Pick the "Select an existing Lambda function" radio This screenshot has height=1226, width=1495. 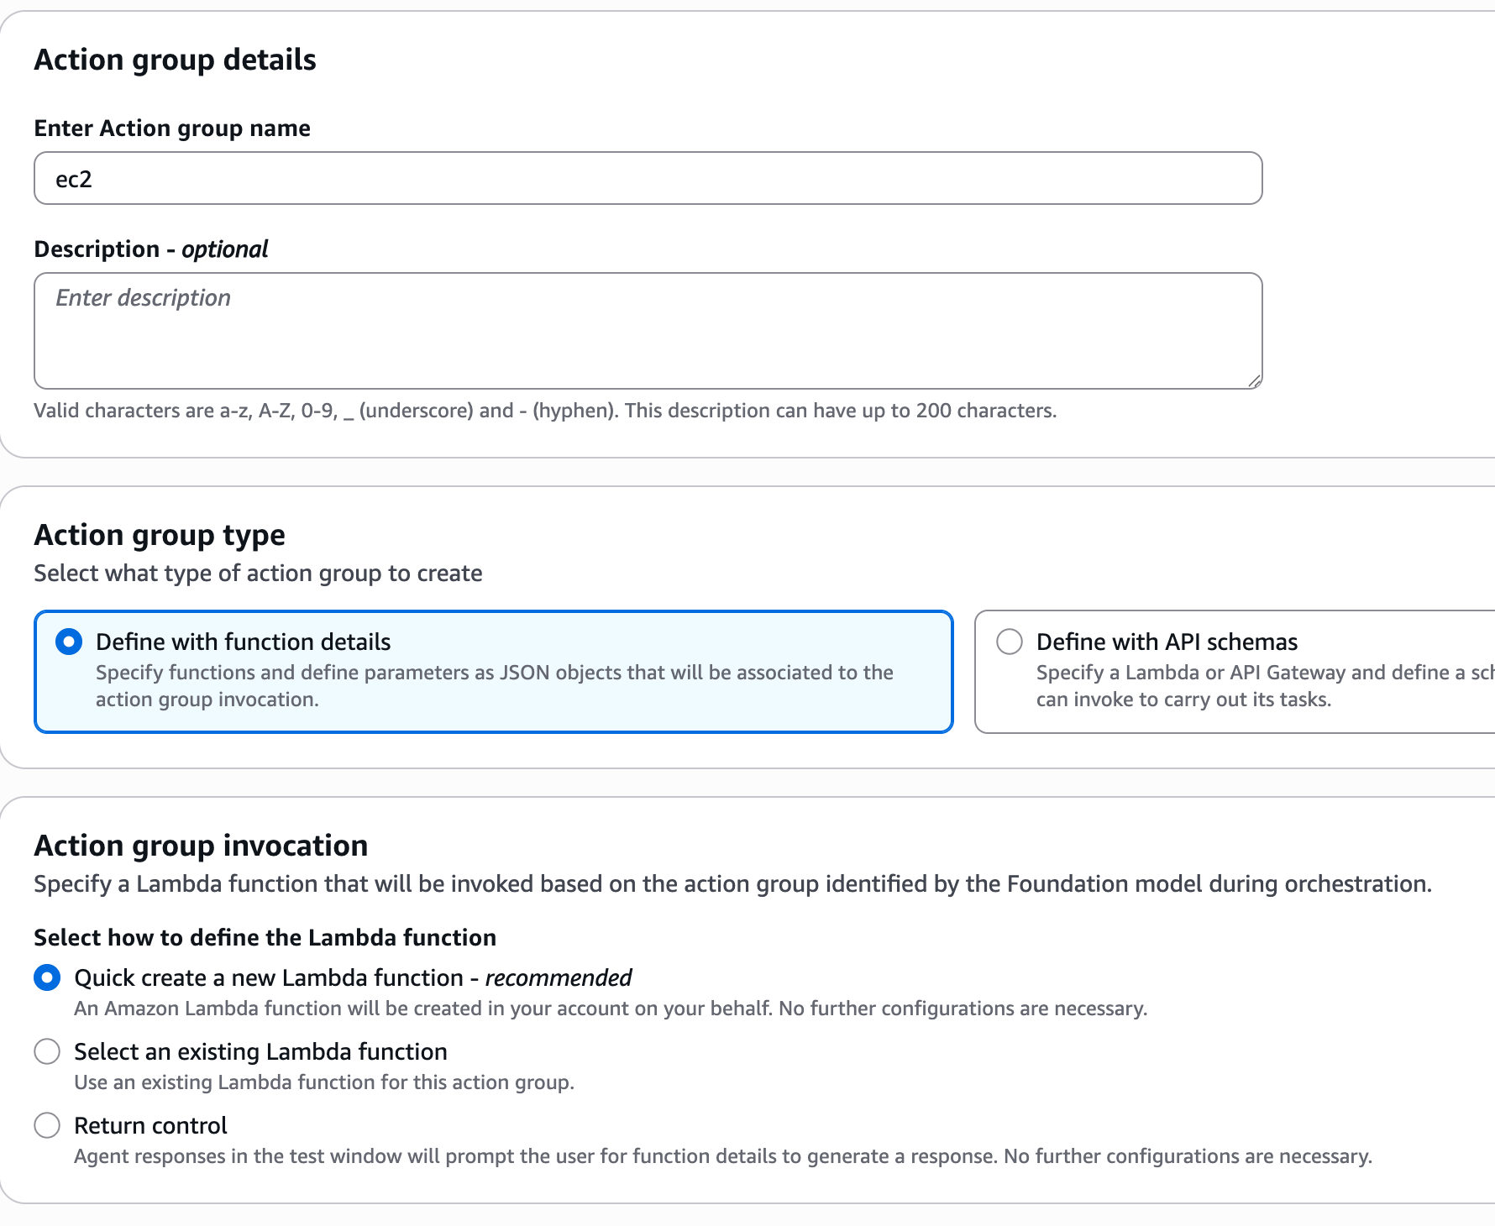47,1052
